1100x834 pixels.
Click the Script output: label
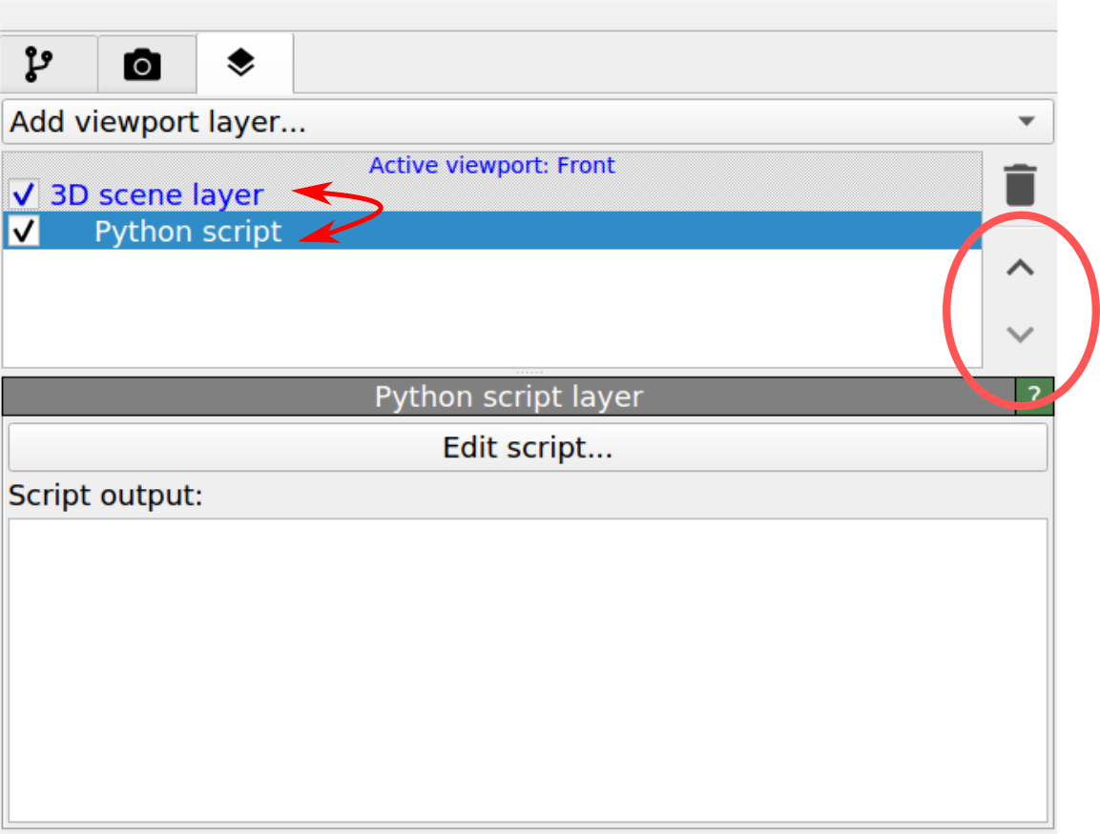[x=106, y=496]
